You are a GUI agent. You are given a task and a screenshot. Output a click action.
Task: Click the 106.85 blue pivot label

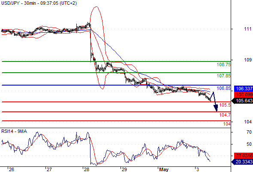(223, 88)
